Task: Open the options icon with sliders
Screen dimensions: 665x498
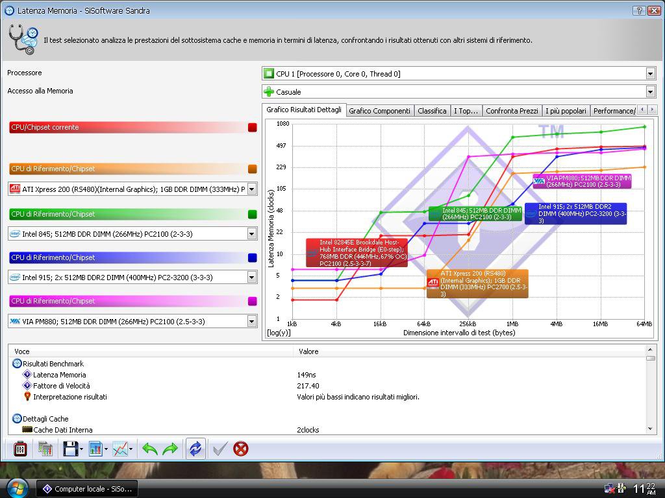Action: click(x=20, y=449)
